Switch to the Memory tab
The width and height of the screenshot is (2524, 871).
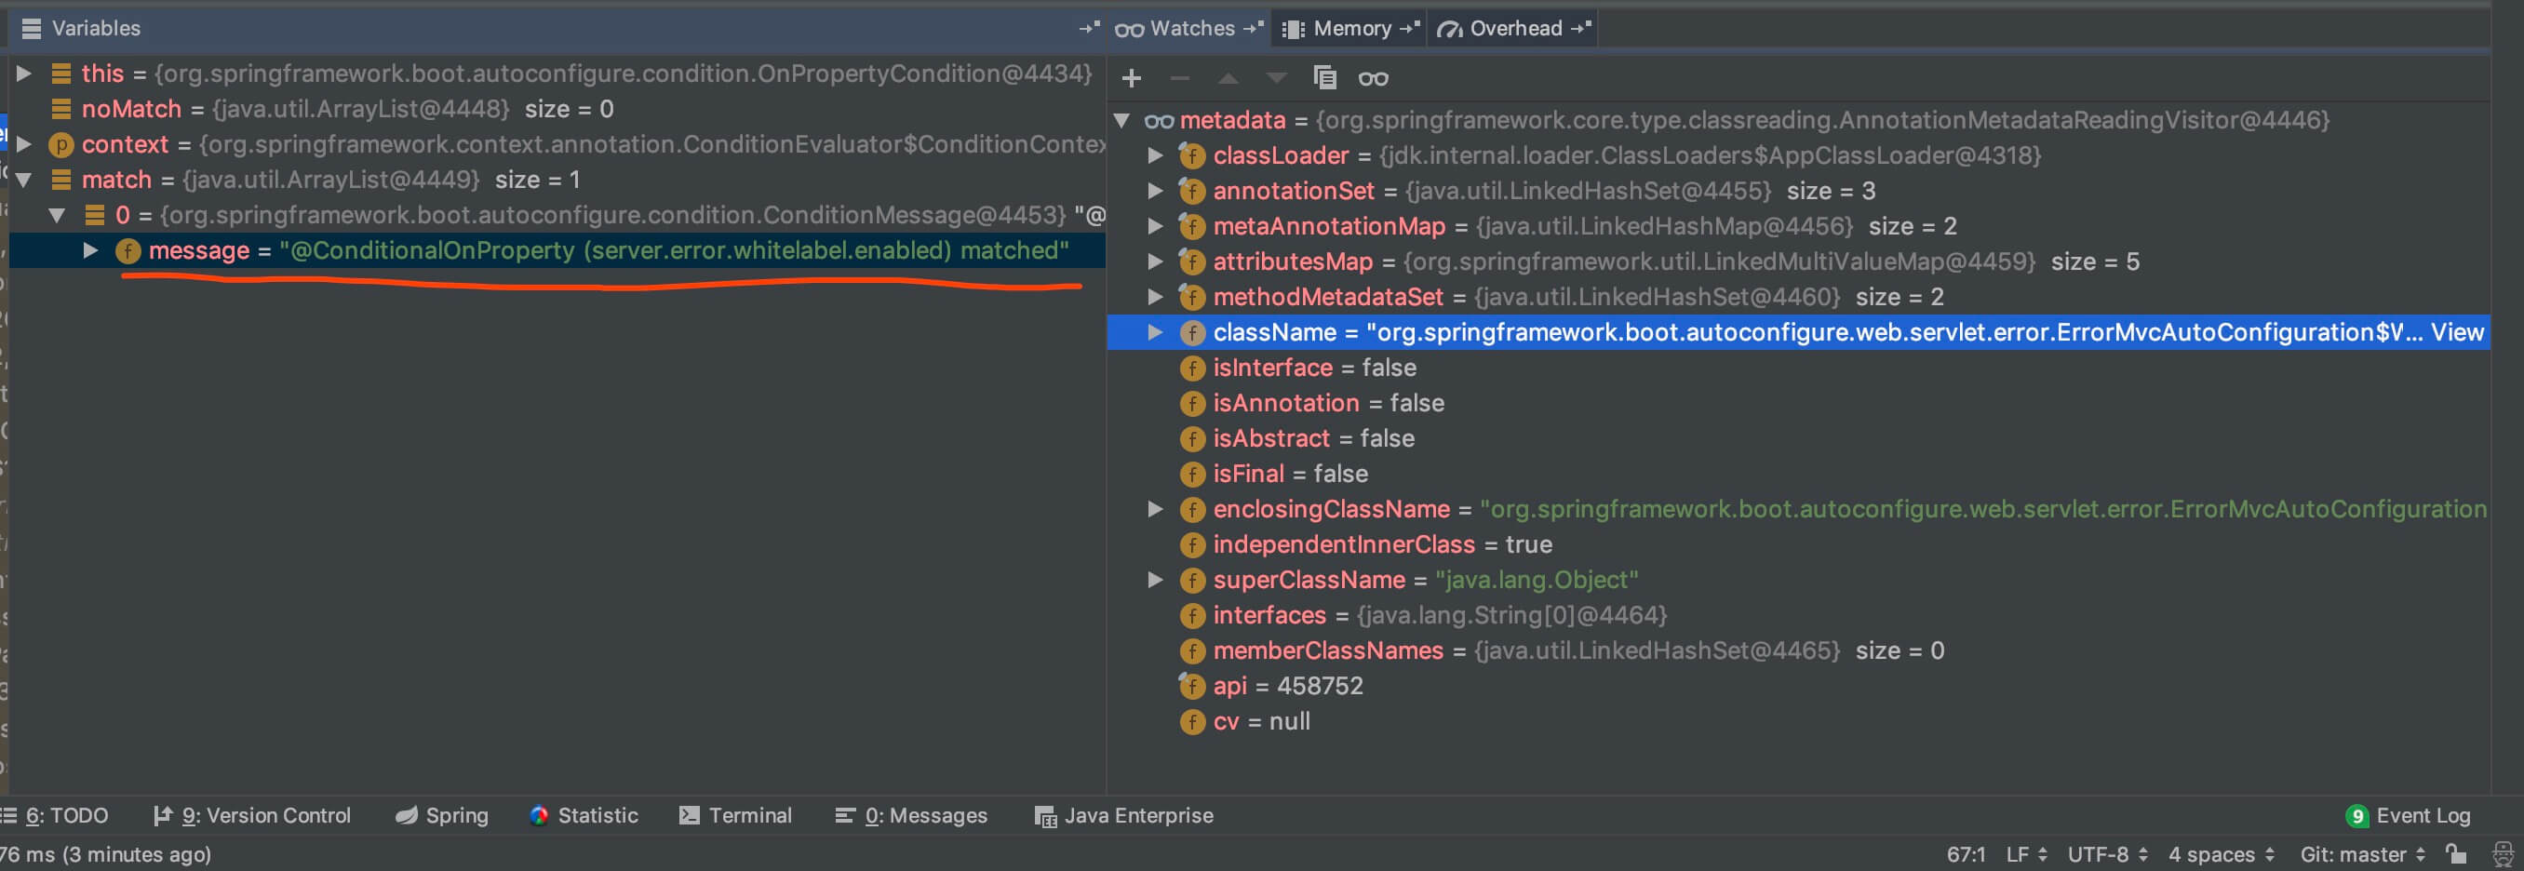pyautogui.click(x=1350, y=29)
